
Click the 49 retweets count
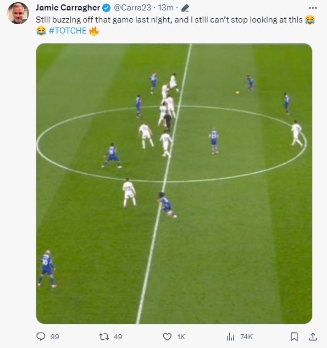pos(118,337)
